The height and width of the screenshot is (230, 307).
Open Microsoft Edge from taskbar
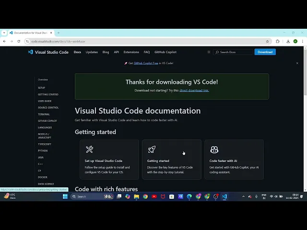(189, 196)
